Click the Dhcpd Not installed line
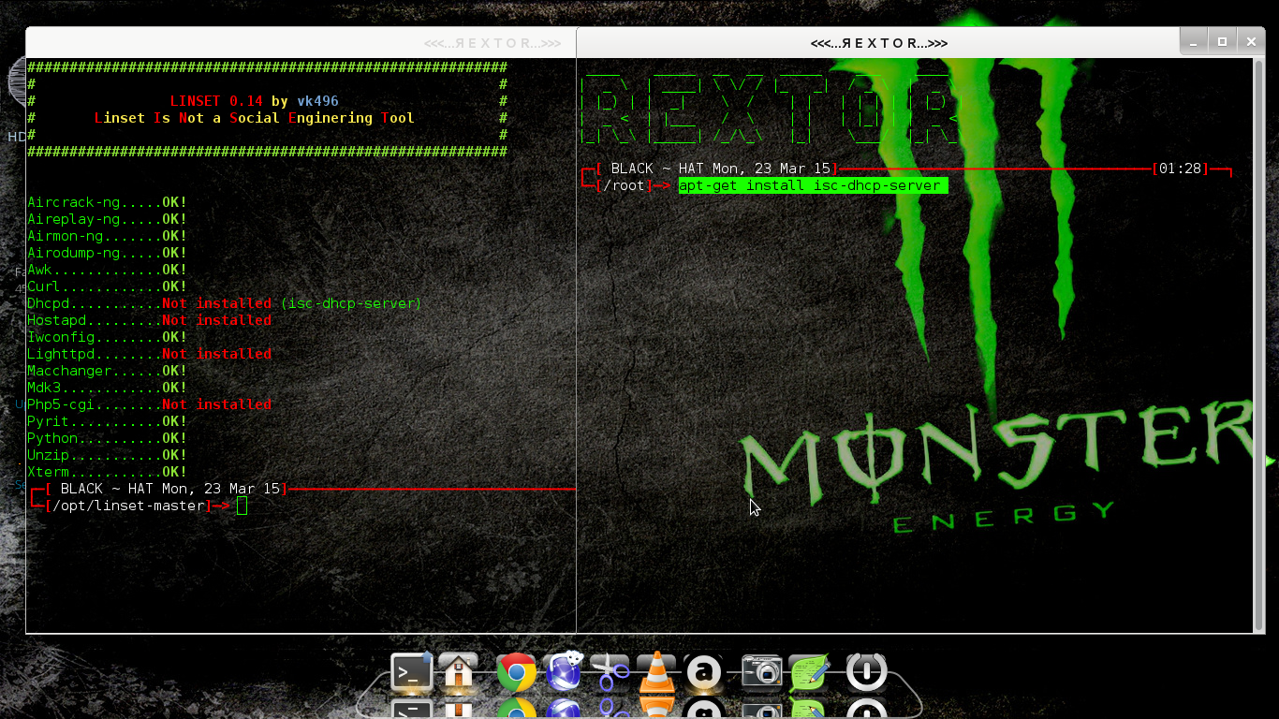This screenshot has height=719, width=1279. (225, 303)
